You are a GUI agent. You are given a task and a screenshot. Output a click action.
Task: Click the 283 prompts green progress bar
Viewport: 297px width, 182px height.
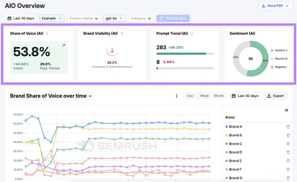click(x=185, y=54)
